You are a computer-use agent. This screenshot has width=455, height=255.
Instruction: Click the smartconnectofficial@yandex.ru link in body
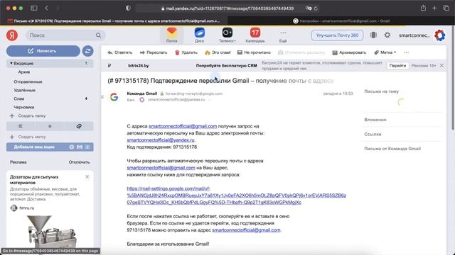(x=161, y=140)
